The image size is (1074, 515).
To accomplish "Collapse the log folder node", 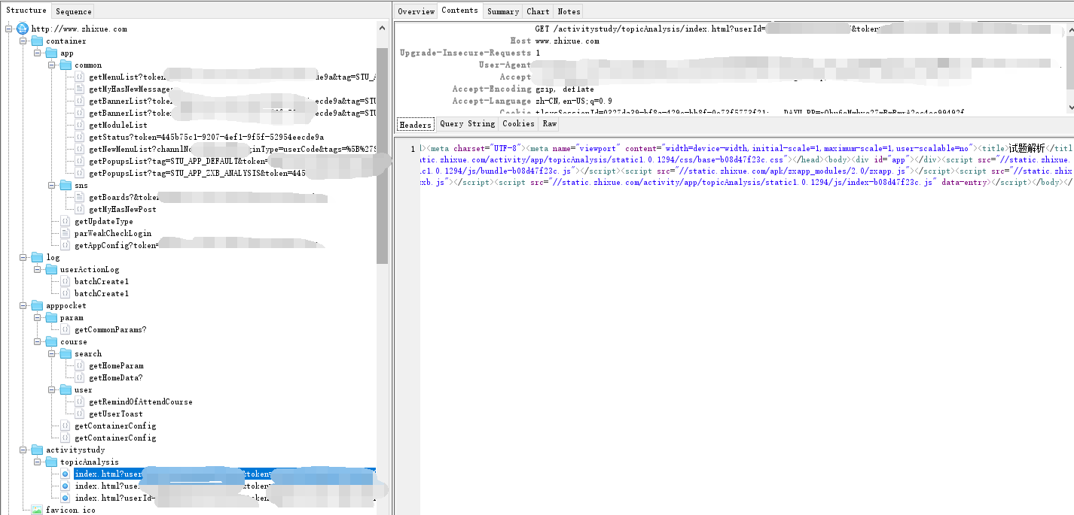I will coord(23,257).
